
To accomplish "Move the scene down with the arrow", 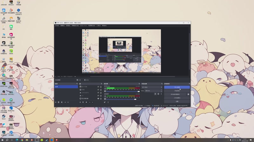I will pos(68,102).
